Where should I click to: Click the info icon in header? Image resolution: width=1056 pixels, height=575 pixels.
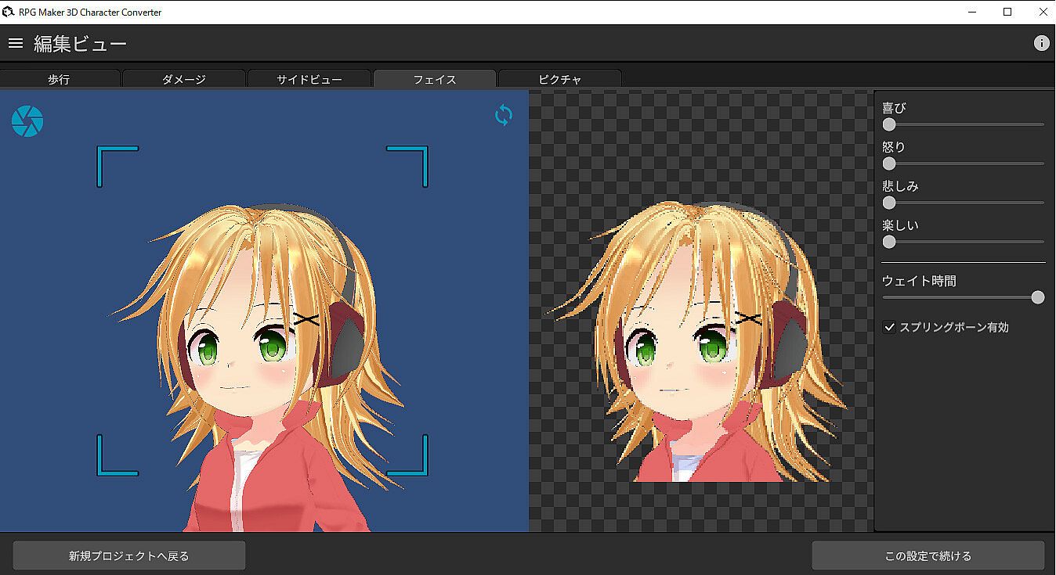pyautogui.click(x=1041, y=44)
